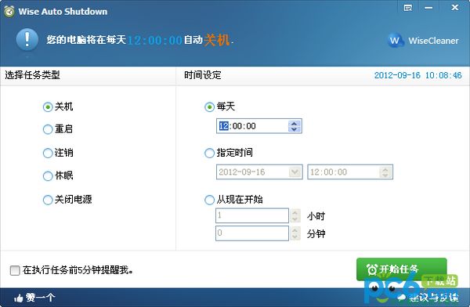
Task: Enable the 5-minute reminder checkbox
Action: tap(15, 270)
